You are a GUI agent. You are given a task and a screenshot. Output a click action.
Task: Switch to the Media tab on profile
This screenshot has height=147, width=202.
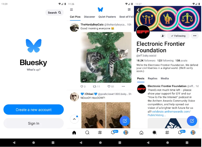(x=165, y=78)
